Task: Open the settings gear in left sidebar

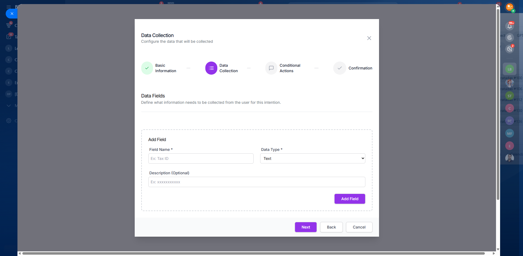Action: click(x=9, y=121)
